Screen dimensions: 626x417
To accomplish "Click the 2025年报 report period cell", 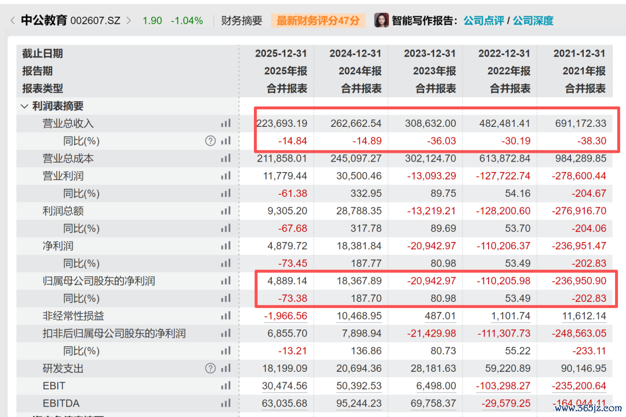I will [x=285, y=71].
